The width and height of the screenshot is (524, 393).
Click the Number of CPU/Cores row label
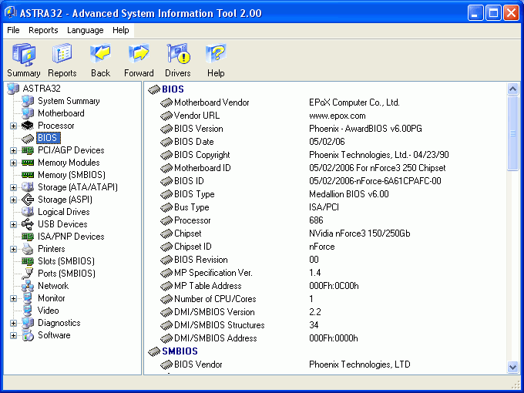pos(215,299)
